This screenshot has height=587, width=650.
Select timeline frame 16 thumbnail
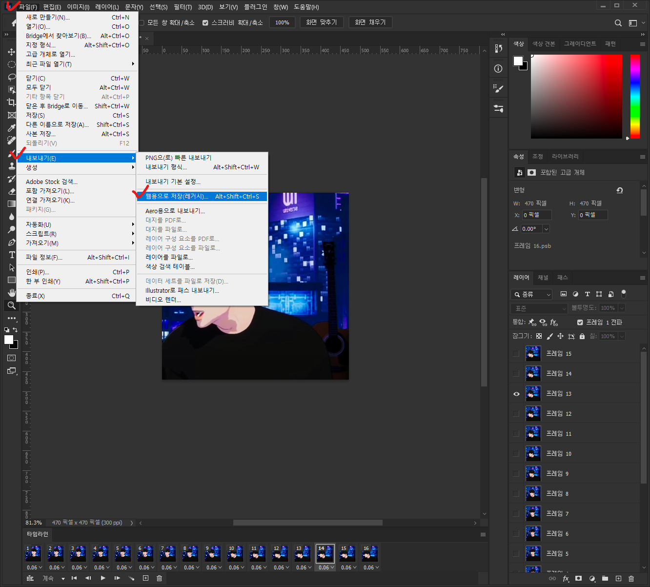pyautogui.click(x=369, y=554)
